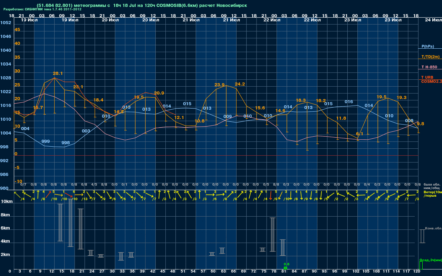This screenshot has width=442, height=276.
Task: Click the meteogram title mentioning COSMOSIB(6.6км) Новосибирск
Action: pyautogui.click(x=142, y=6)
